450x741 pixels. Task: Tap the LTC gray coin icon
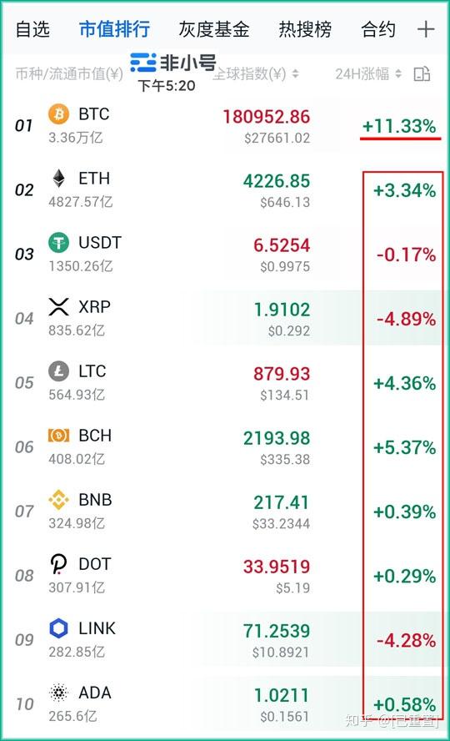coord(58,371)
